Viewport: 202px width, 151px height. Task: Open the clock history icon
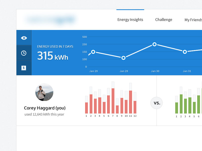pos(24,53)
